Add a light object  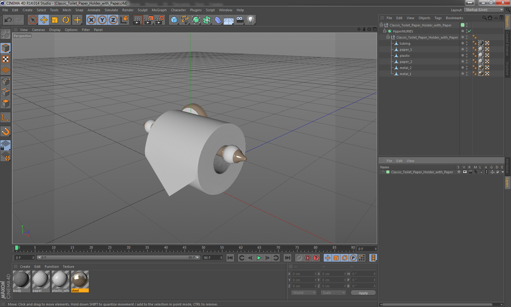point(251,20)
